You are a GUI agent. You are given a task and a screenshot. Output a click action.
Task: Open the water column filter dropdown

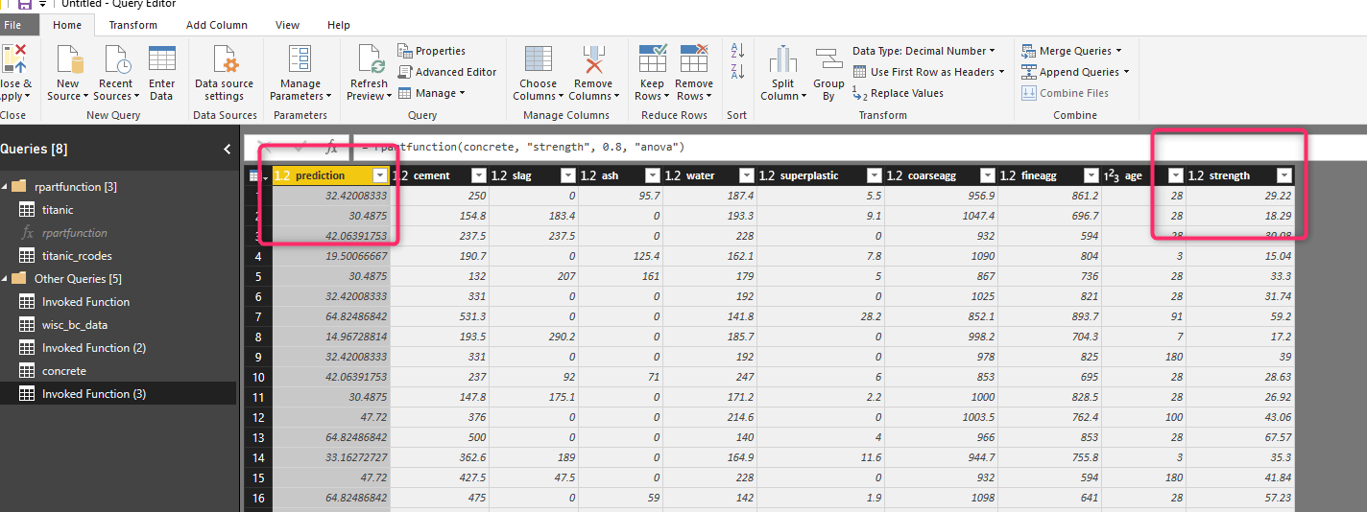click(746, 175)
